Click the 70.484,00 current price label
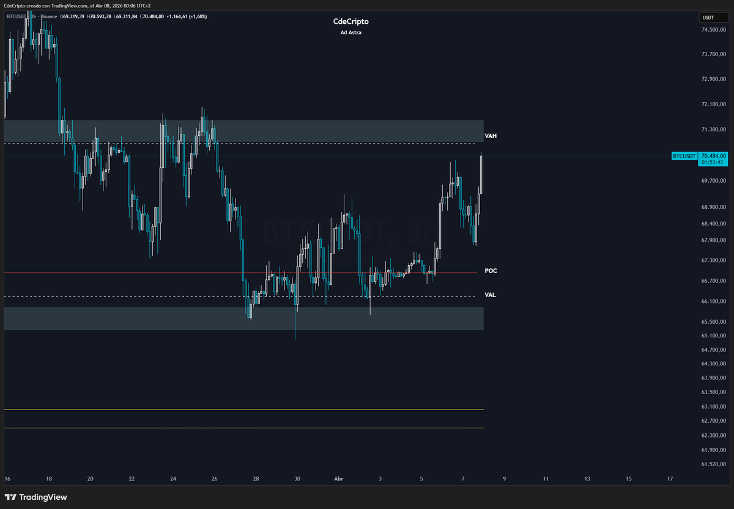This screenshot has height=509, width=734. coord(712,156)
